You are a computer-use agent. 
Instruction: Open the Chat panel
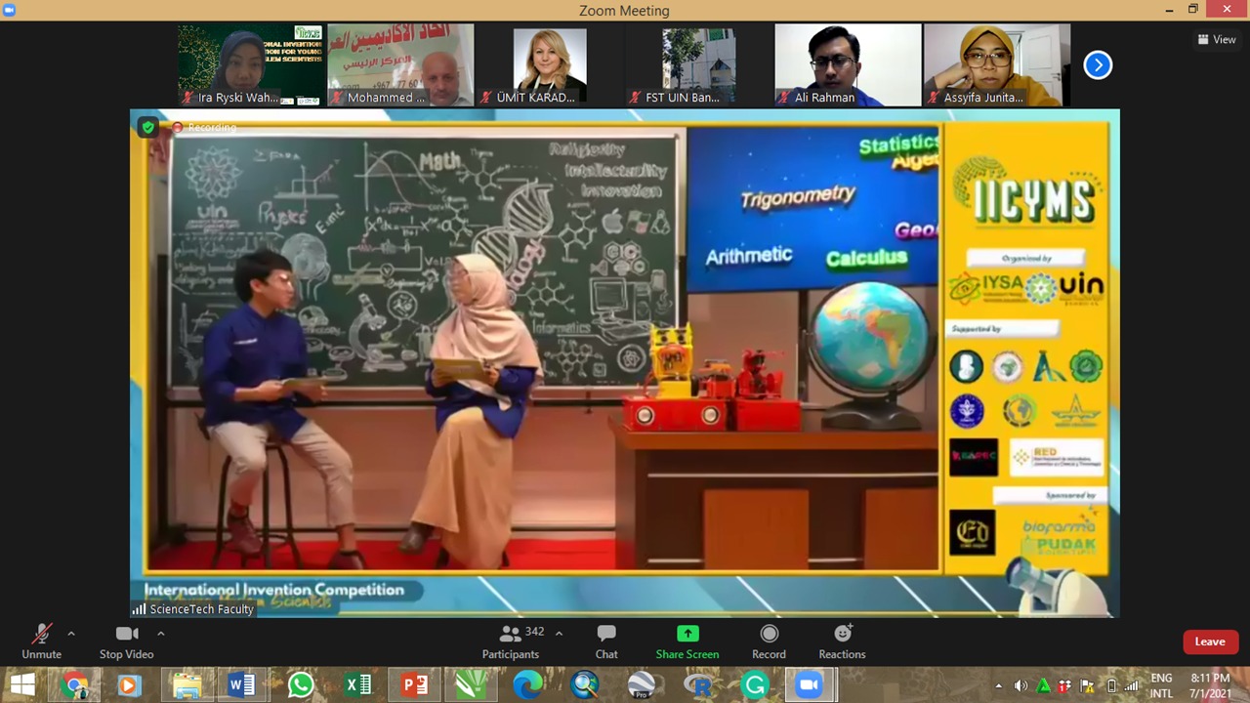coord(606,640)
